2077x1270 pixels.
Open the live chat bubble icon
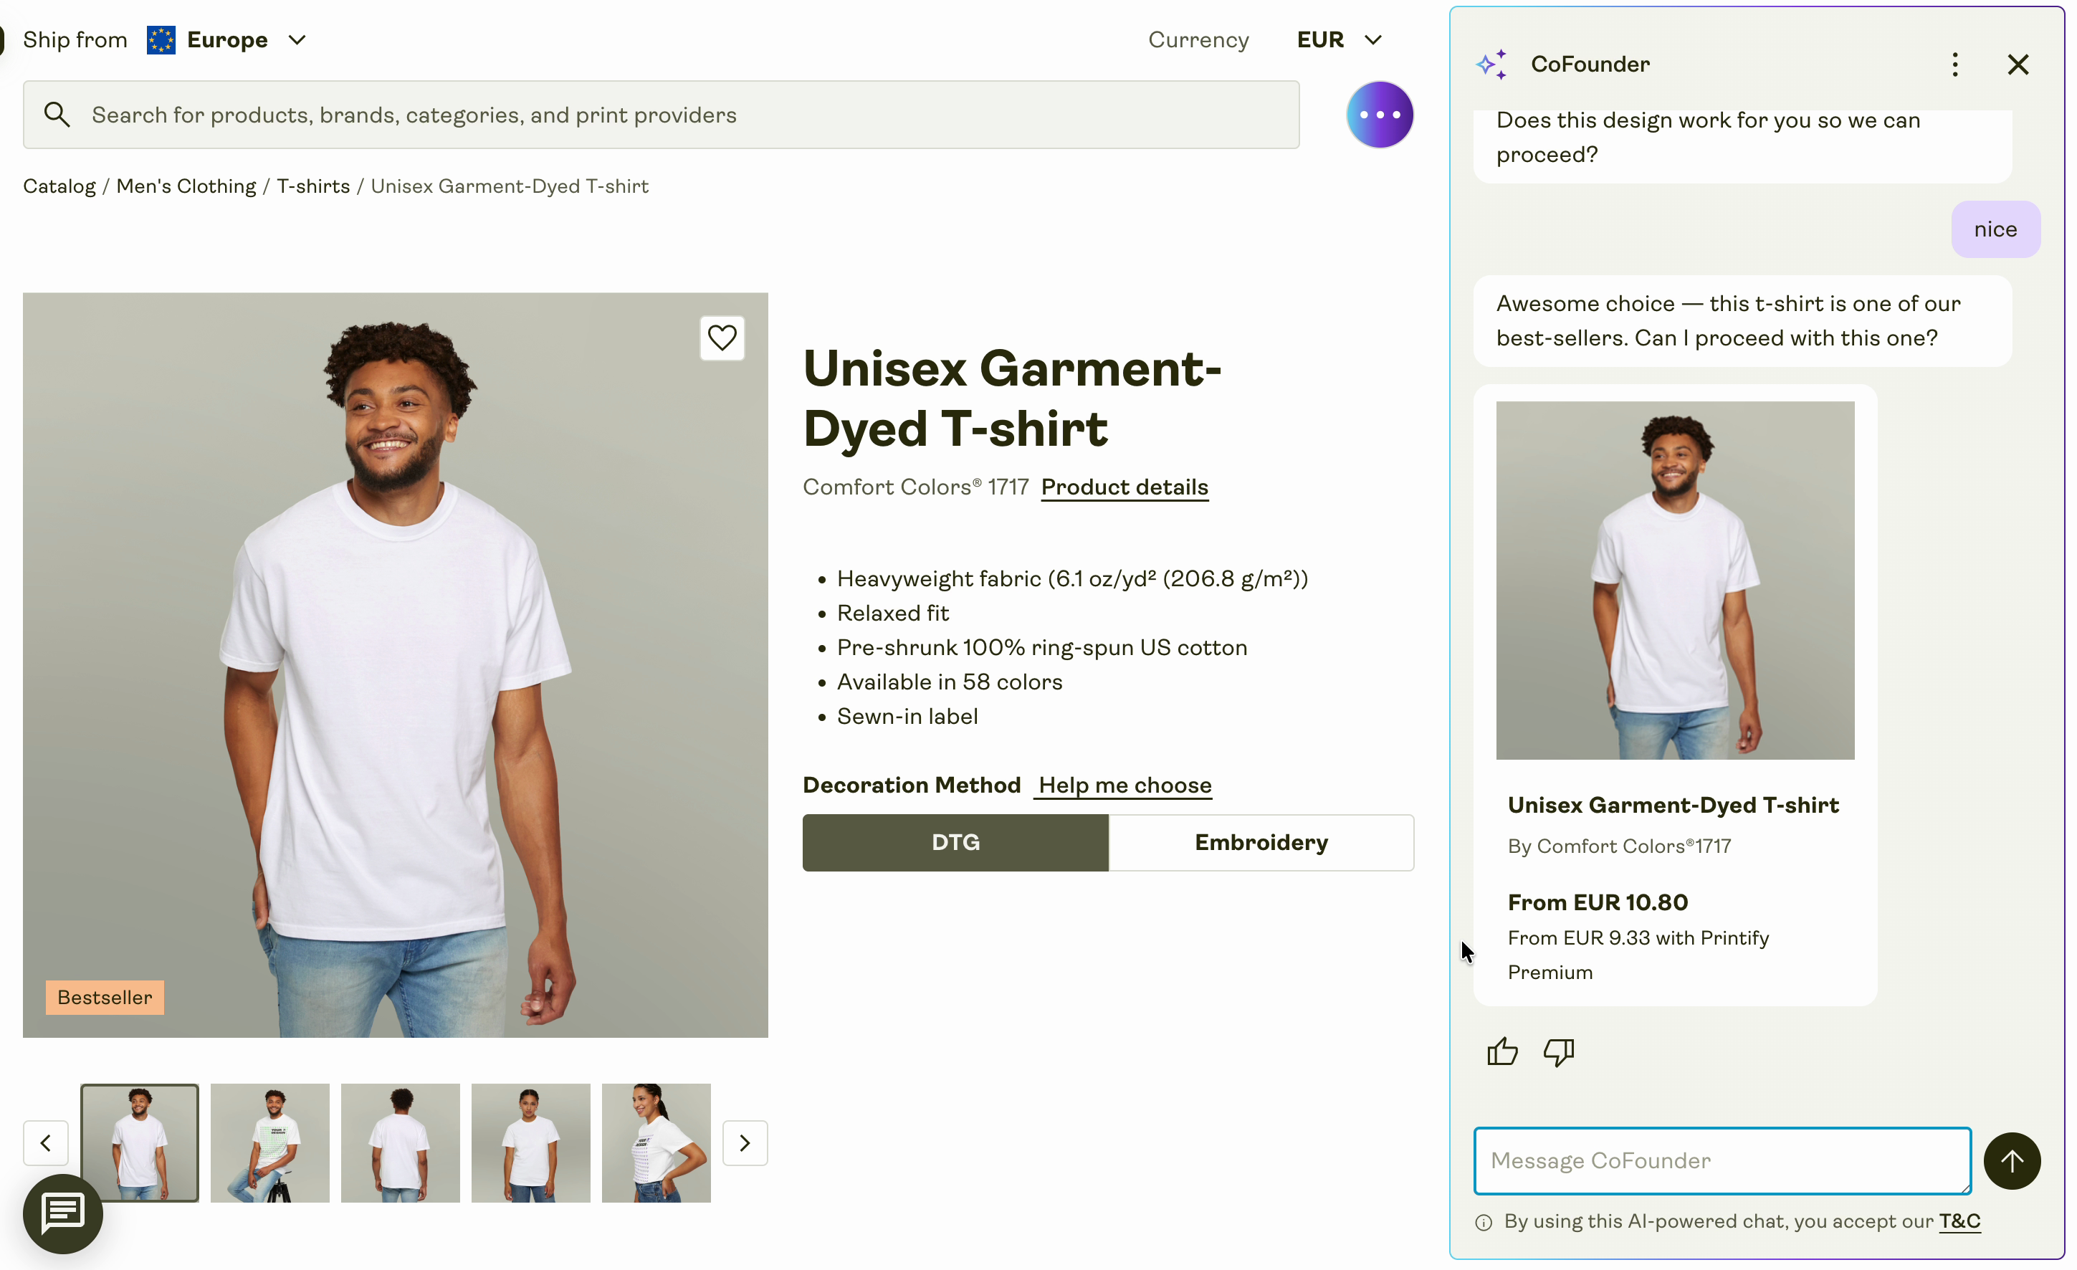click(x=63, y=1213)
